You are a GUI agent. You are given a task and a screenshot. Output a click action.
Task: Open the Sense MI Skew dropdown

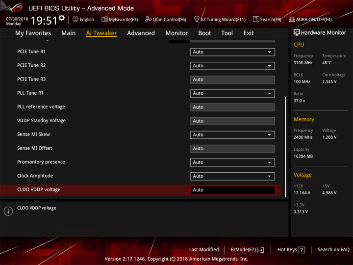pos(232,135)
